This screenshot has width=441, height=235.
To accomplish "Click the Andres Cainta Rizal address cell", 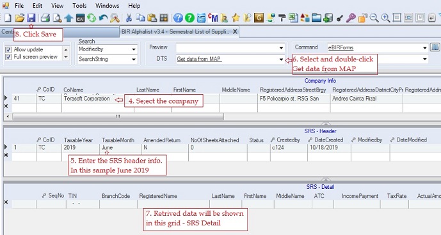I will [367, 99].
